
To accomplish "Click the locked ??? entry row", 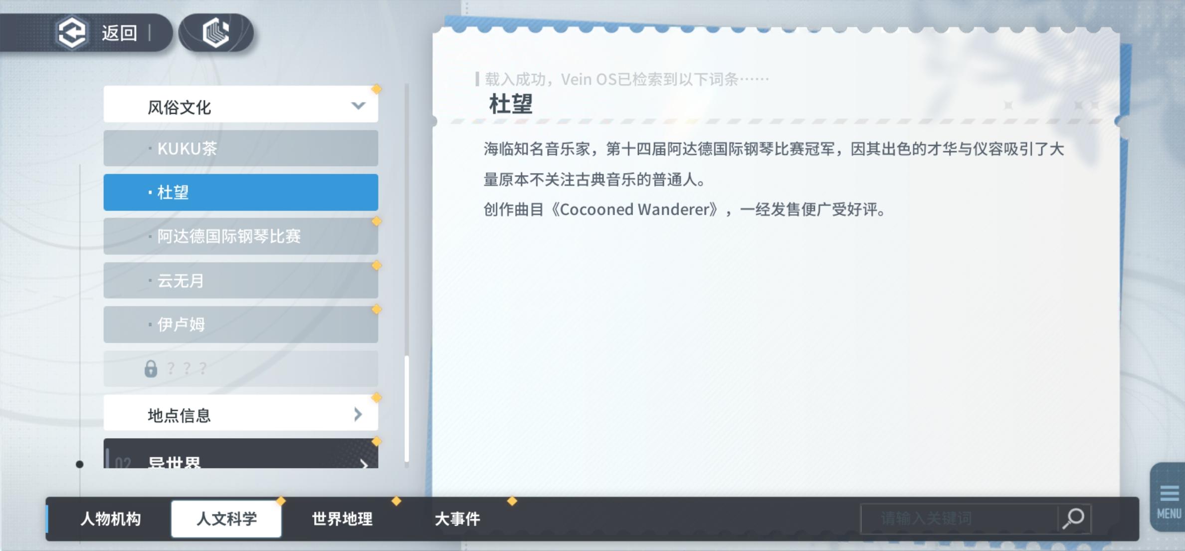I will coord(241,369).
